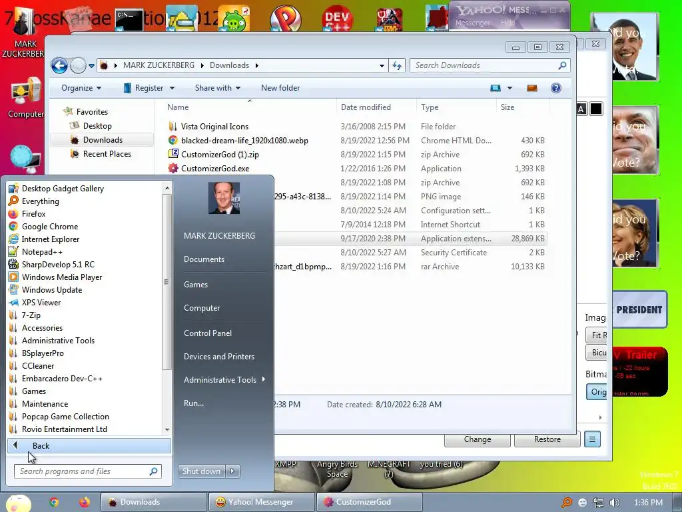Click the Firefox icon on the taskbar

click(x=85, y=502)
